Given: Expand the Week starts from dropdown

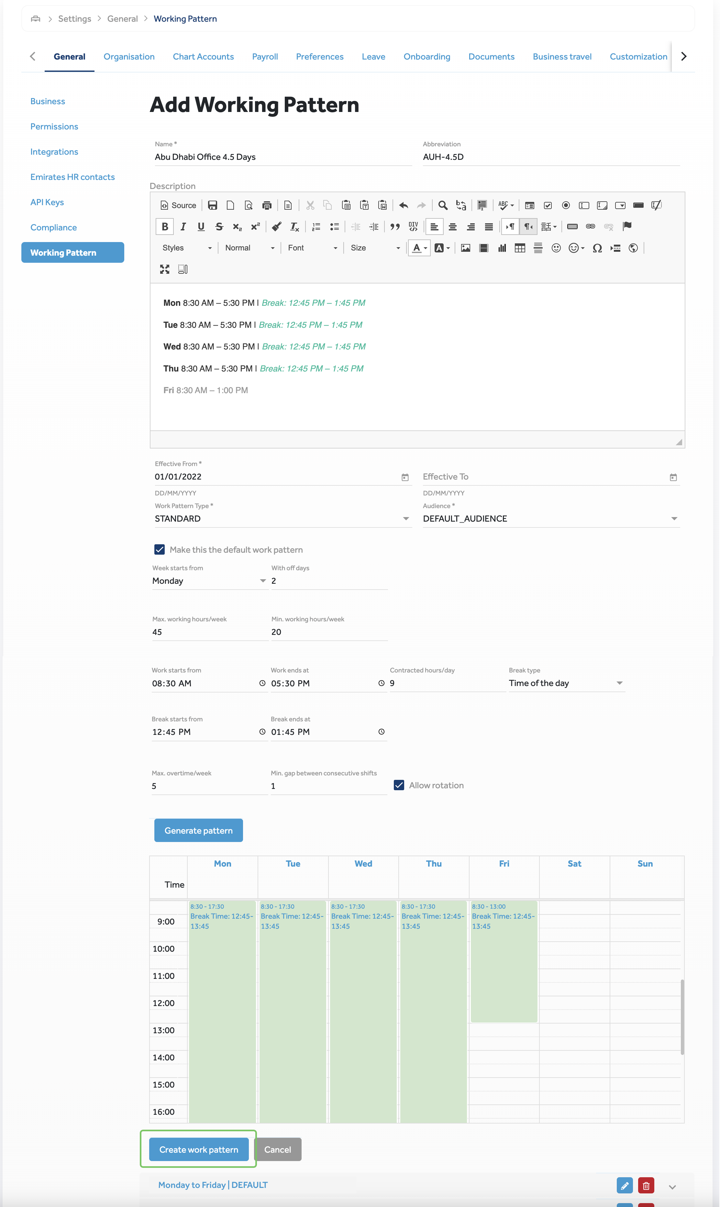Looking at the screenshot, I should click(x=209, y=581).
